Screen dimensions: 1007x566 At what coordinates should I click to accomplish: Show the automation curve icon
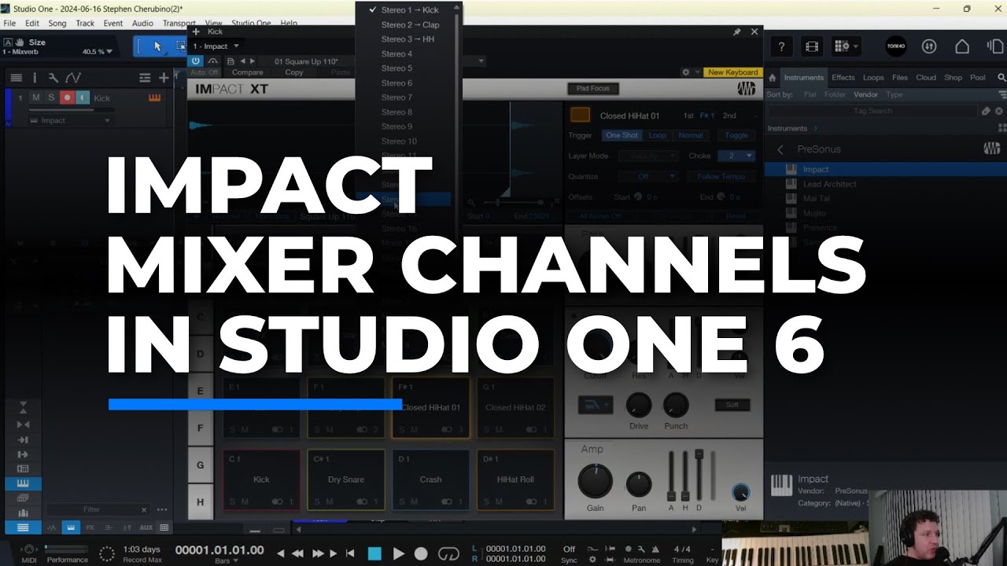point(73,78)
